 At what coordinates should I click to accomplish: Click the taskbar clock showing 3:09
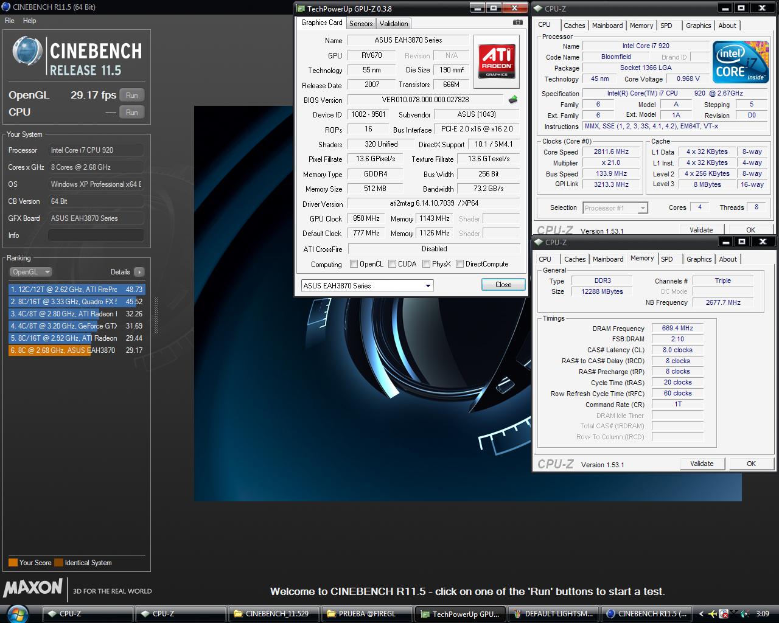click(762, 614)
